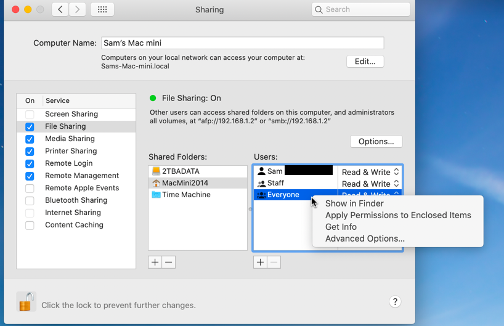The height and width of the screenshot is (326, 504).
Task: Remove the selected shared folder with minus
Action: [x=169, y=262]
